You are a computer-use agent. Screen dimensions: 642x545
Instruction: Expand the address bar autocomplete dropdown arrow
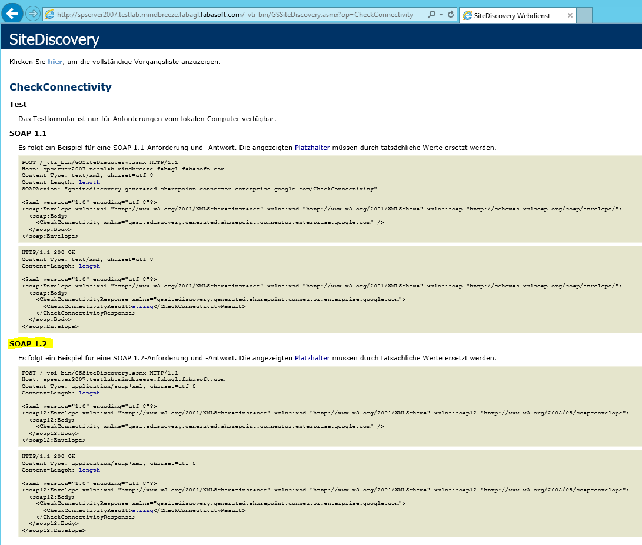[441, 15]
